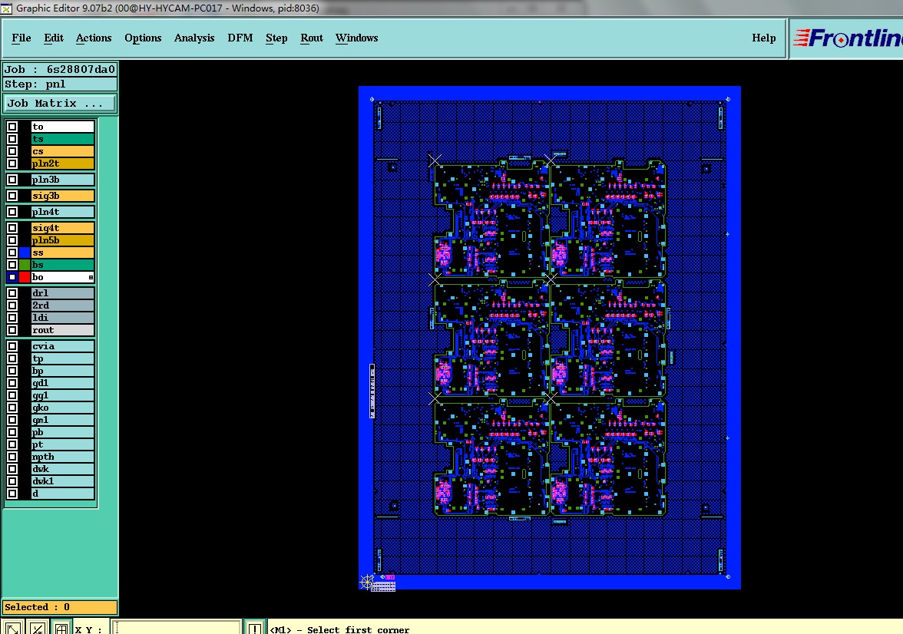Toggle the checkbox for layer cvia
Image resolution: width=903 pixels, height=634 pixels.
[x=12, y=346]
